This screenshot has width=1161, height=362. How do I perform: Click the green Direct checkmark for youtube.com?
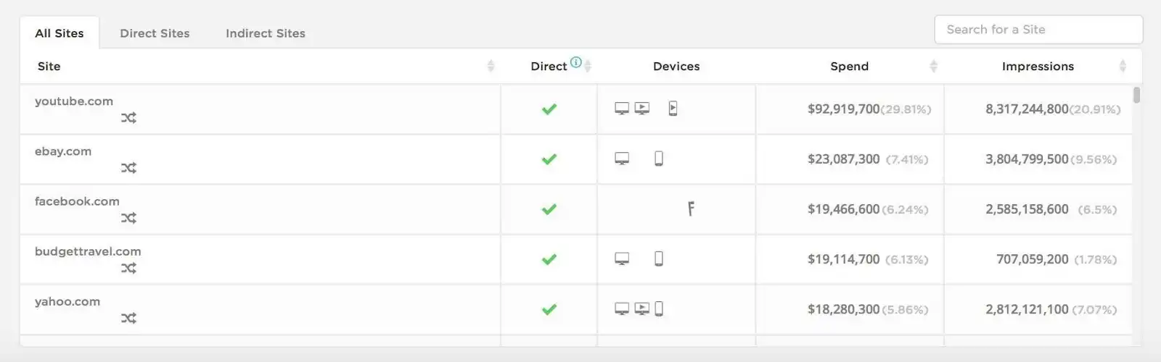pyautogui.click(x=549, y=109)
